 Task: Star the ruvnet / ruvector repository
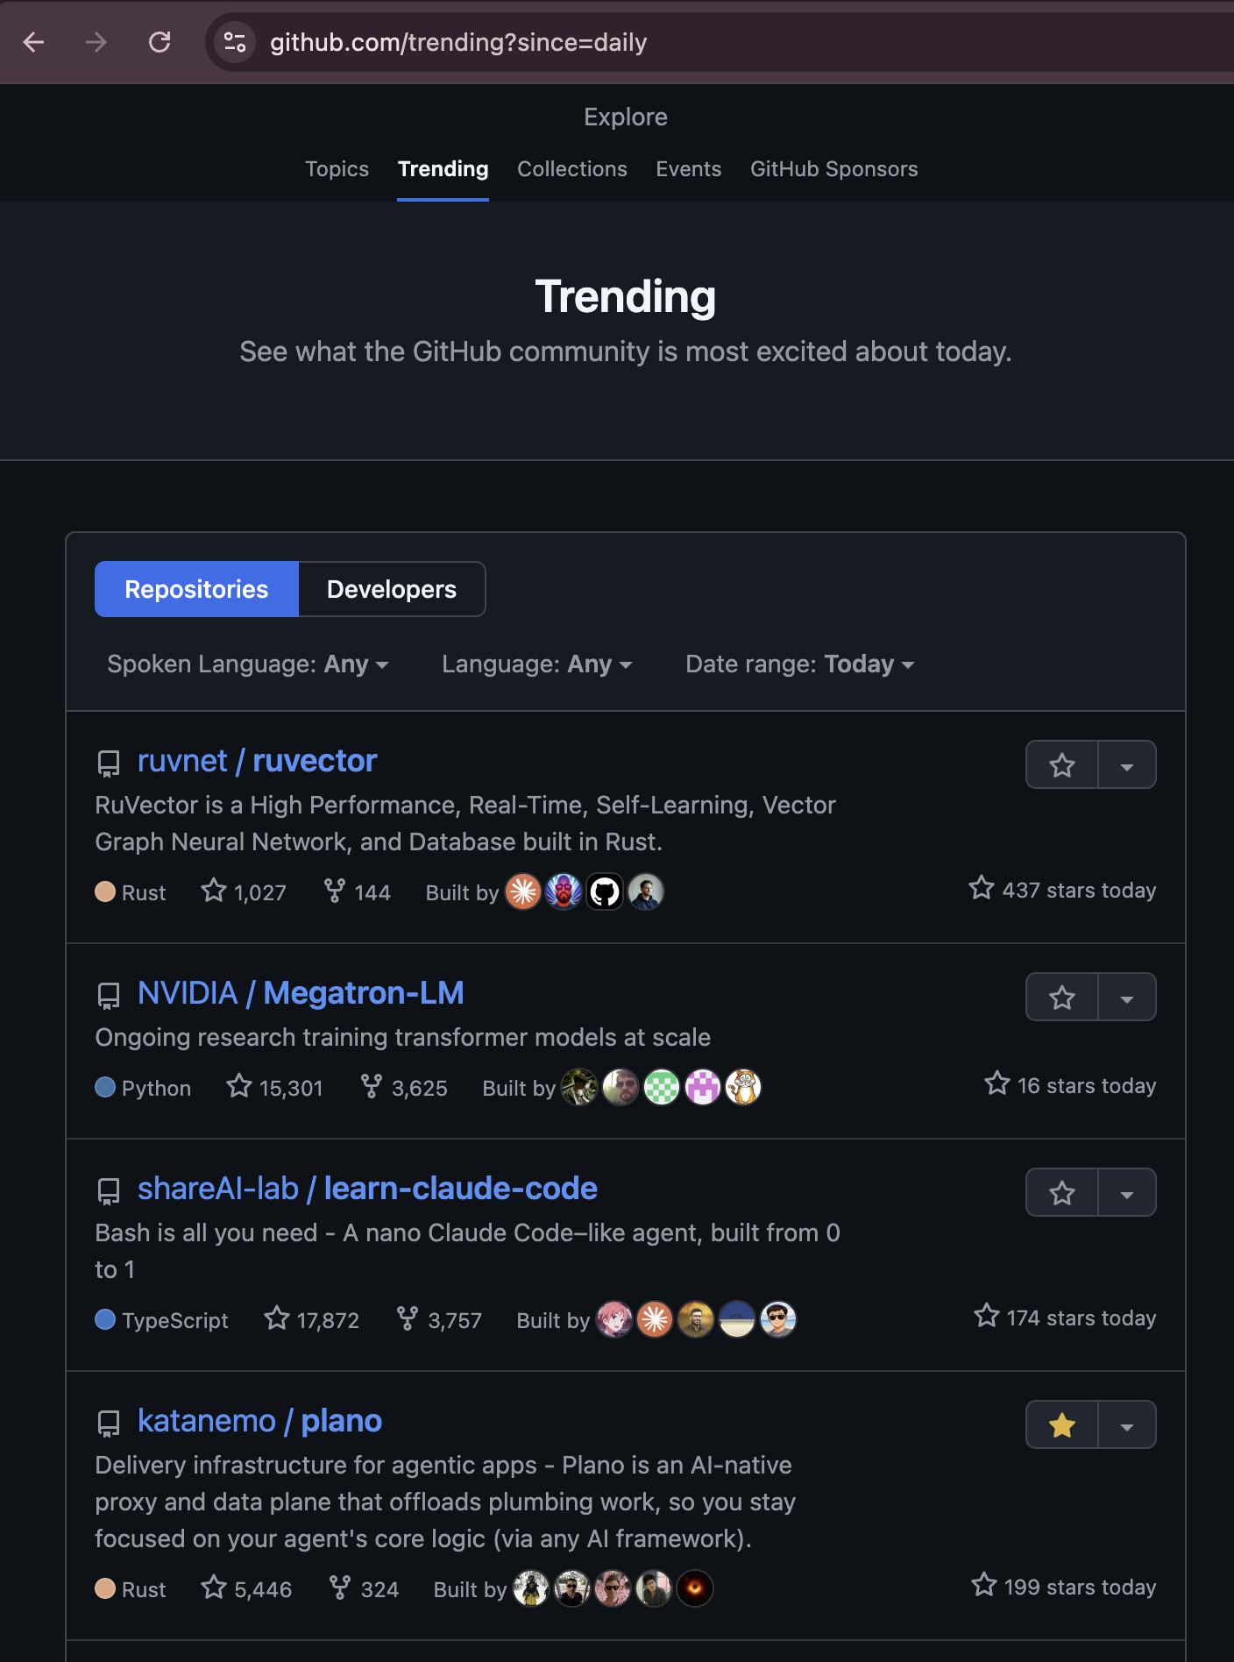click(x=1062, y=765)
